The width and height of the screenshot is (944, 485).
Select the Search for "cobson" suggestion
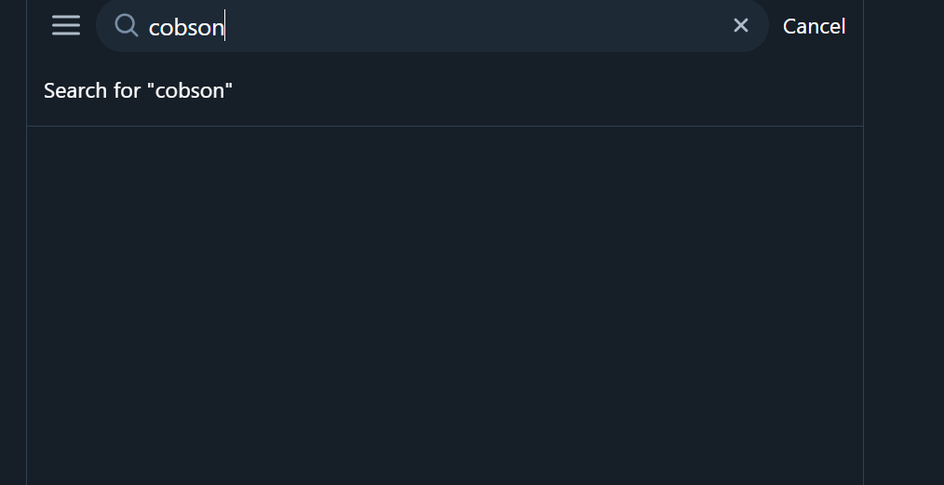click(x=445, y=90)
